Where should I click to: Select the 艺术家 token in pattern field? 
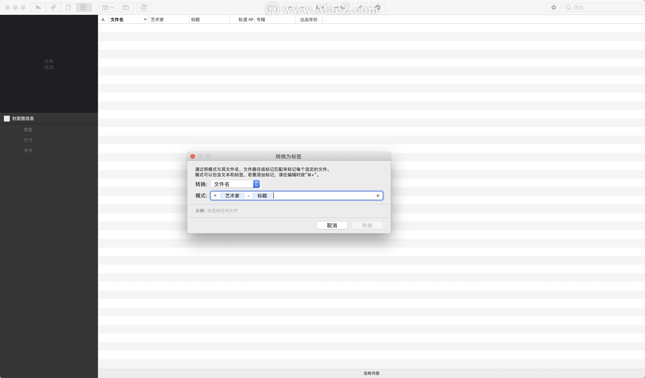click(x=232, y=196)
